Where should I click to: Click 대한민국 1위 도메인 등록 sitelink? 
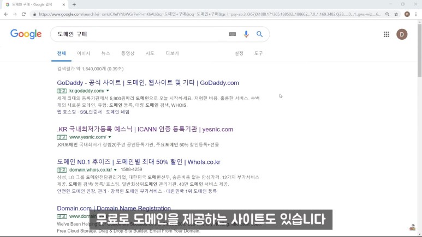click(192, 191)
